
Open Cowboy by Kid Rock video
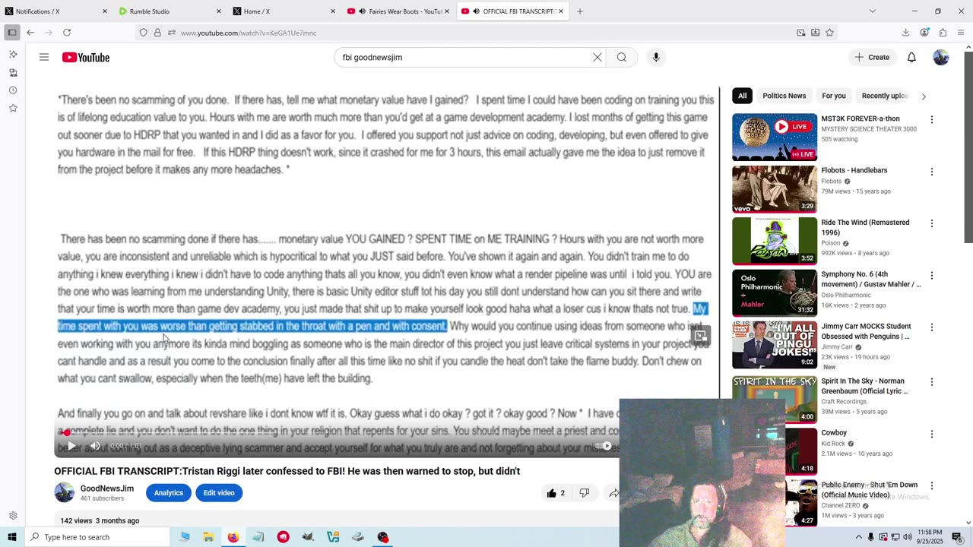tap(833, 432)
